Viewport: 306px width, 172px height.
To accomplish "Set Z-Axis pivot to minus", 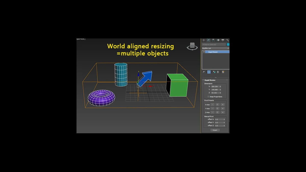I will point(212,112).
